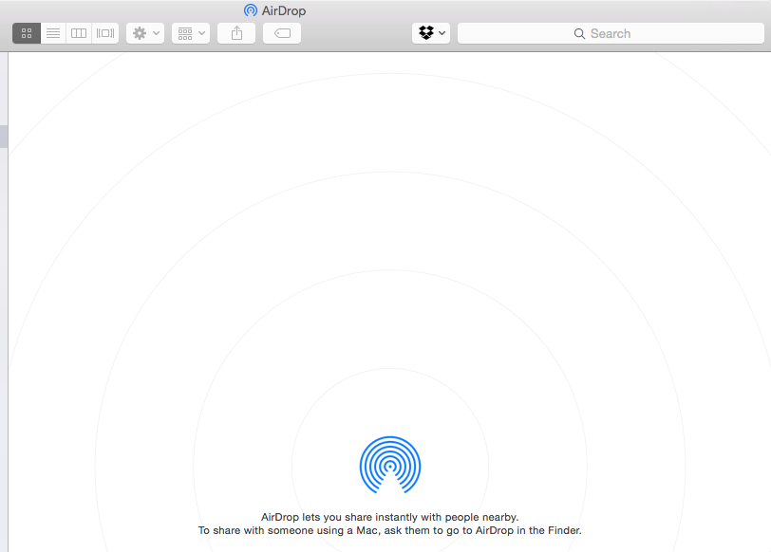Switch to Cover Flow view
The height and width of the screenshot is (552, 771).
(105, 33)
